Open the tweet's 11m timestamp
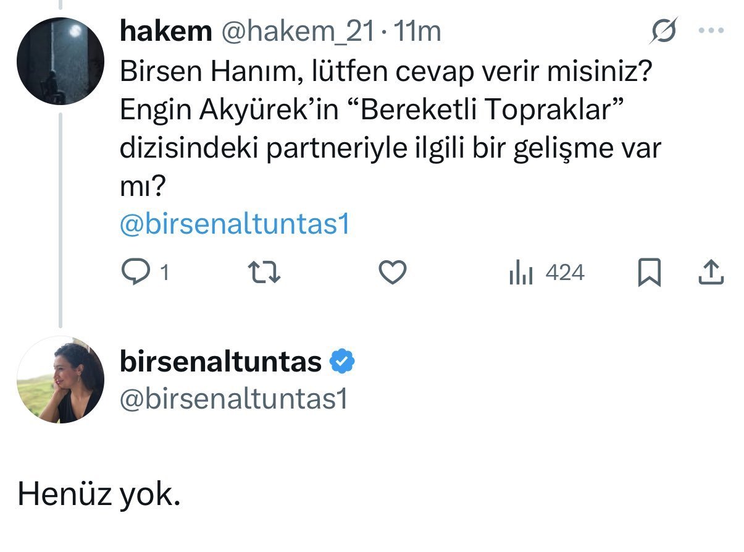 (417, 32)
